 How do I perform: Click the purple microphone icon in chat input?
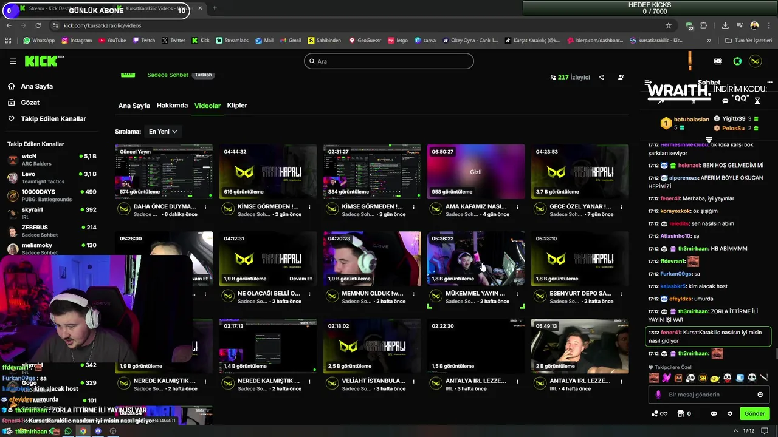point(658,395)
